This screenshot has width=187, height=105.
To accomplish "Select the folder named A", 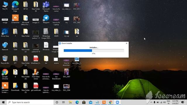I will click(15, 73).
